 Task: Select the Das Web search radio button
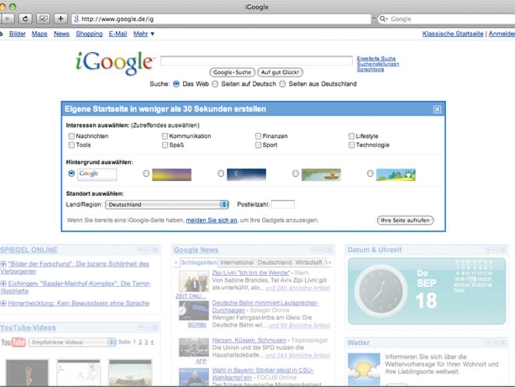[177, 84]
